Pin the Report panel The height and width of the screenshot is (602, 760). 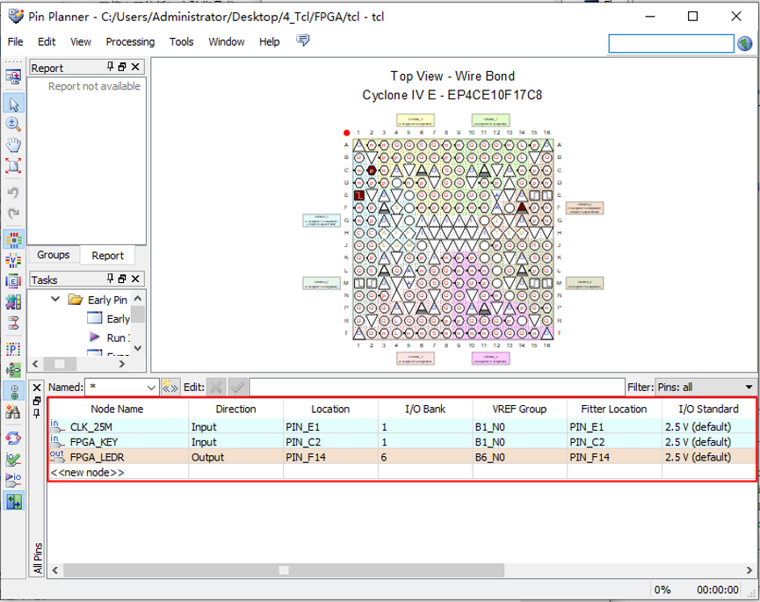111,67
